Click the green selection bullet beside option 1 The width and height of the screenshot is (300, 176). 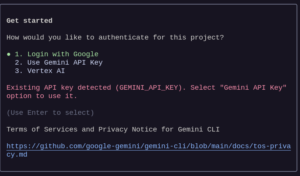[x=8, y=54]
